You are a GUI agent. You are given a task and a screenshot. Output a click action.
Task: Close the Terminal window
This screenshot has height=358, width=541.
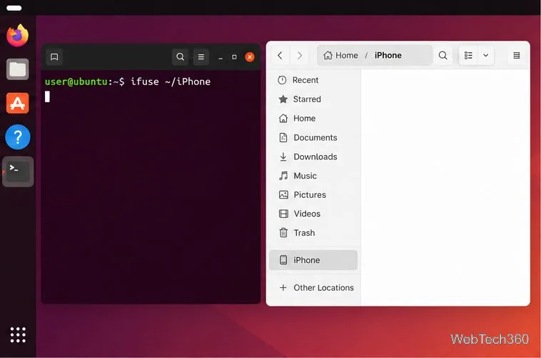point(250,57)
